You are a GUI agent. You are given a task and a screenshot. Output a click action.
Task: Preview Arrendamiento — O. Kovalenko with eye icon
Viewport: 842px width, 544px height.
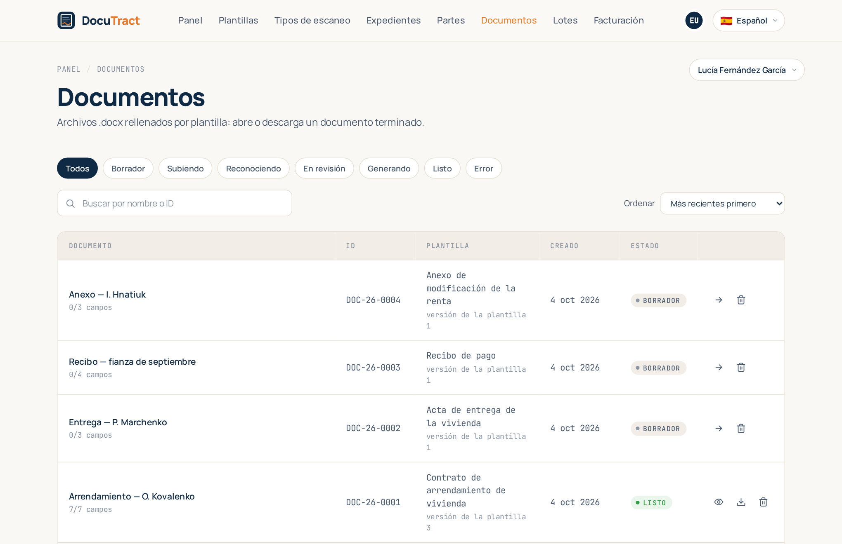tap(719, 502)
